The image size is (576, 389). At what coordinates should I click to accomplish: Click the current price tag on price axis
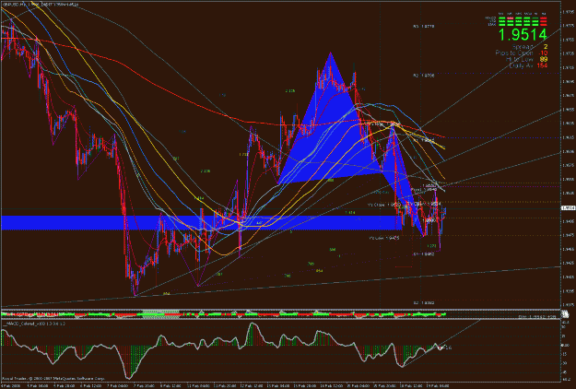coord(568,208)
